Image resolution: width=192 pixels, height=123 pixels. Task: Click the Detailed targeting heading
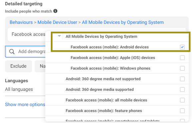coord(24,4)
